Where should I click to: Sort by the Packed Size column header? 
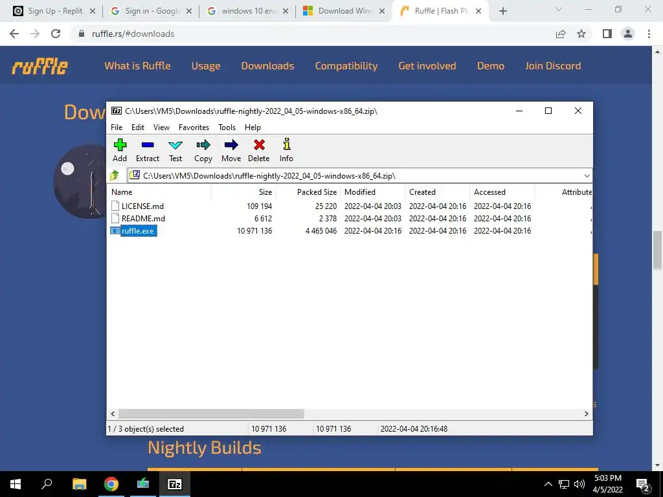point(308,192)
